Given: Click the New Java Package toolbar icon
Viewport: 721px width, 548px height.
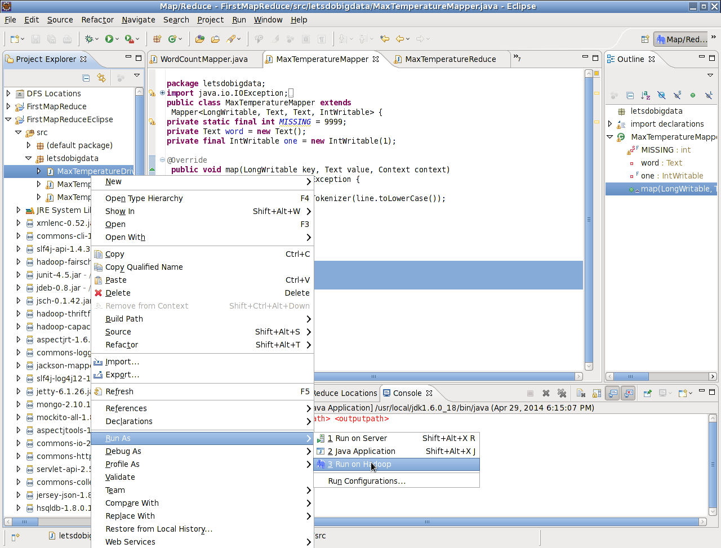Looking at the screenshot, I should point(156,38).
